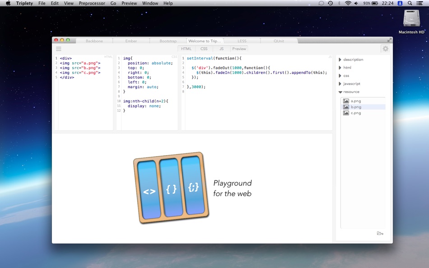Select the b.png file name
Viewport: 429px width, 268px height.
click(x=356, y=107)
